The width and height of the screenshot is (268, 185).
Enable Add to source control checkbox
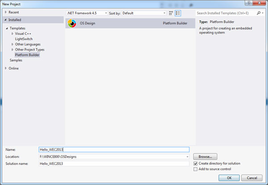tap(196, 169)
